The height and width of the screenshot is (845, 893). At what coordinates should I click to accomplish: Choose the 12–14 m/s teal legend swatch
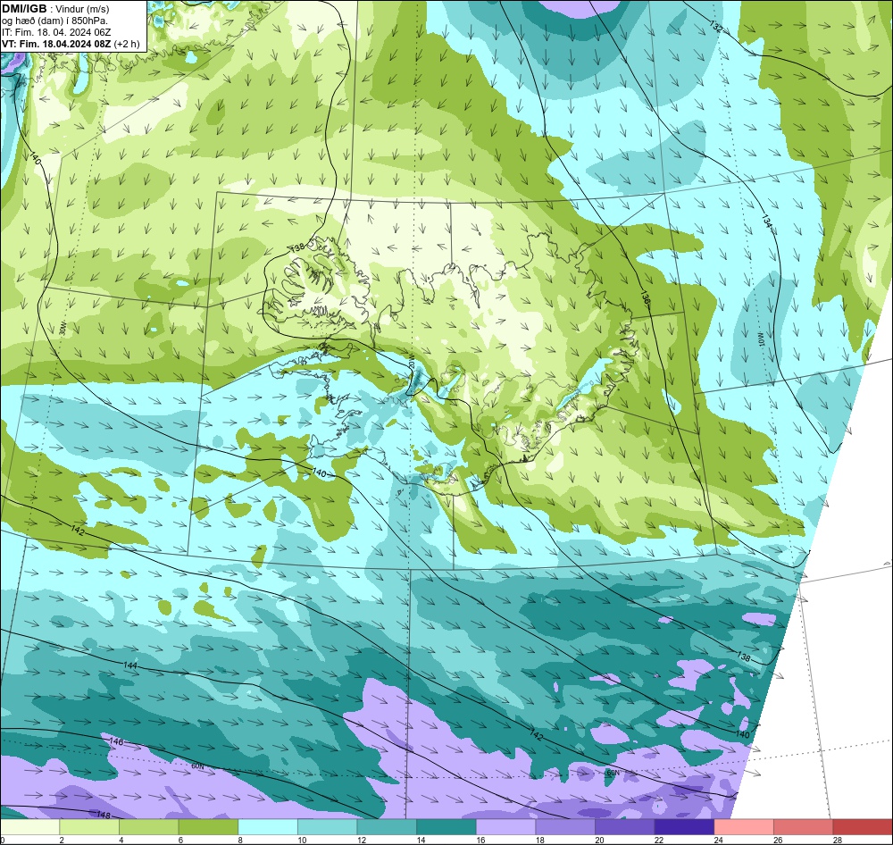tap(387, 827)
